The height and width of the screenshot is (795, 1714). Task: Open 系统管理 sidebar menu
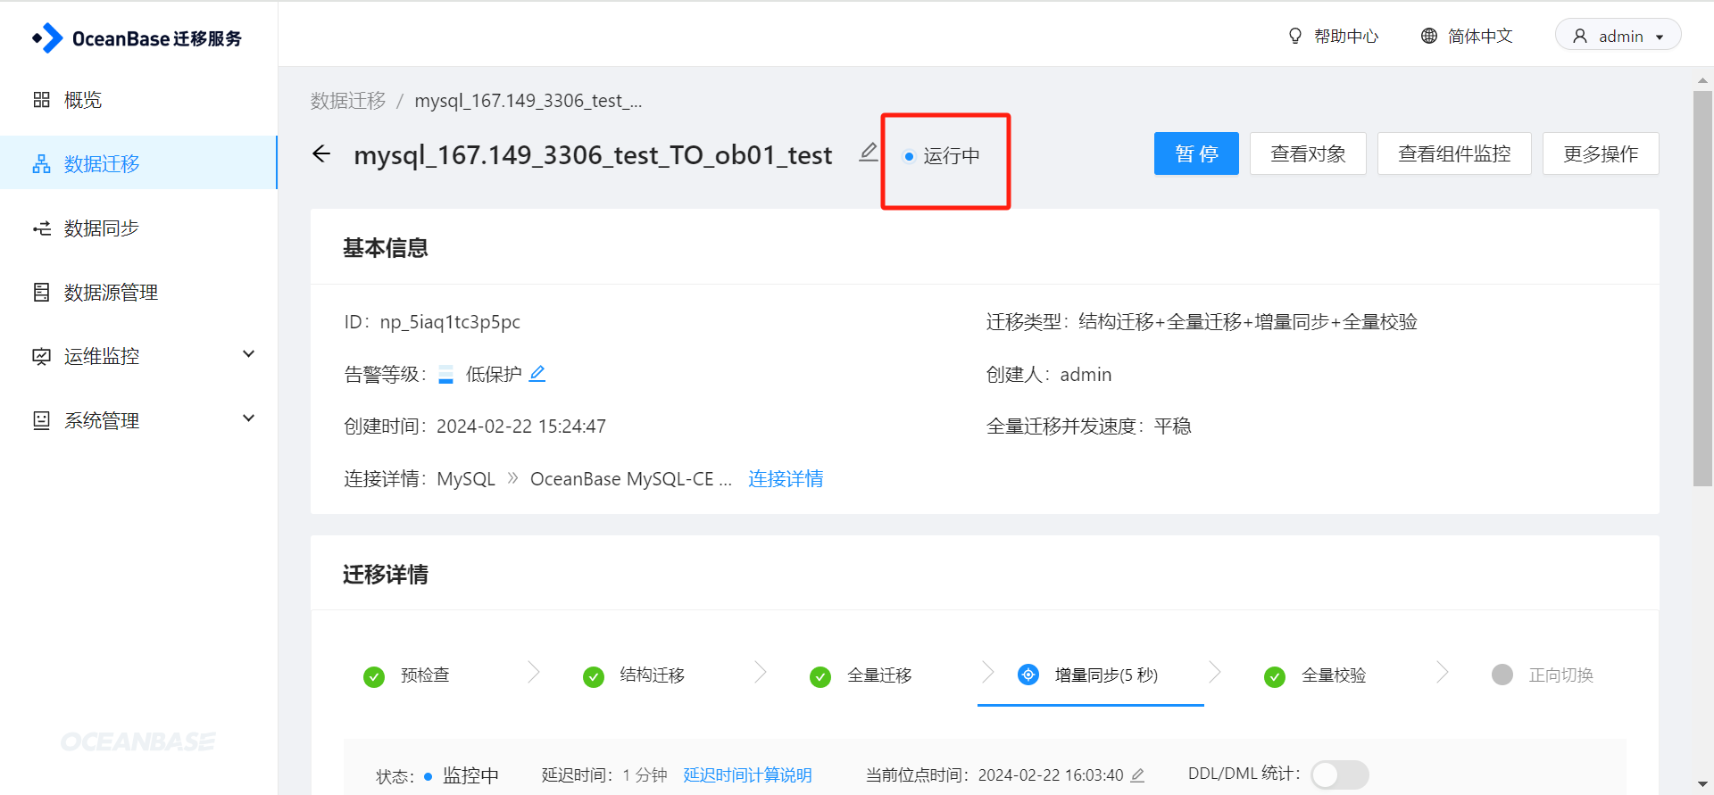coord(138,420)
